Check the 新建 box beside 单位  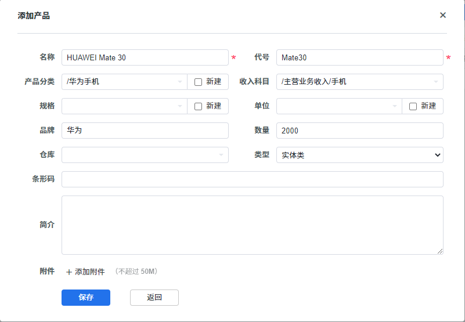[413, 106]
